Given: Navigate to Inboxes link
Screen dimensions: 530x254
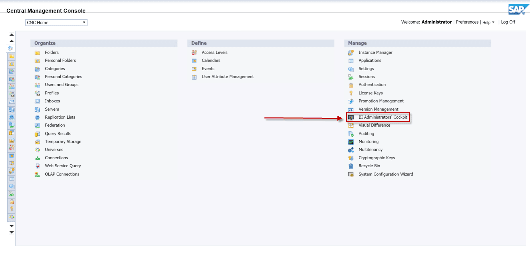Looking at the screenshot, I should click(52, 101).
